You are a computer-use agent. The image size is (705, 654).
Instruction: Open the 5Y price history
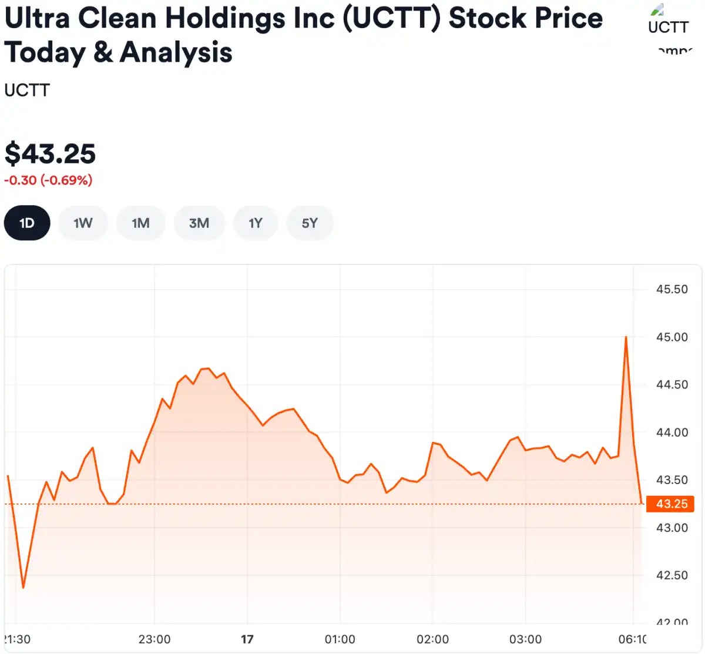[310, 223]
